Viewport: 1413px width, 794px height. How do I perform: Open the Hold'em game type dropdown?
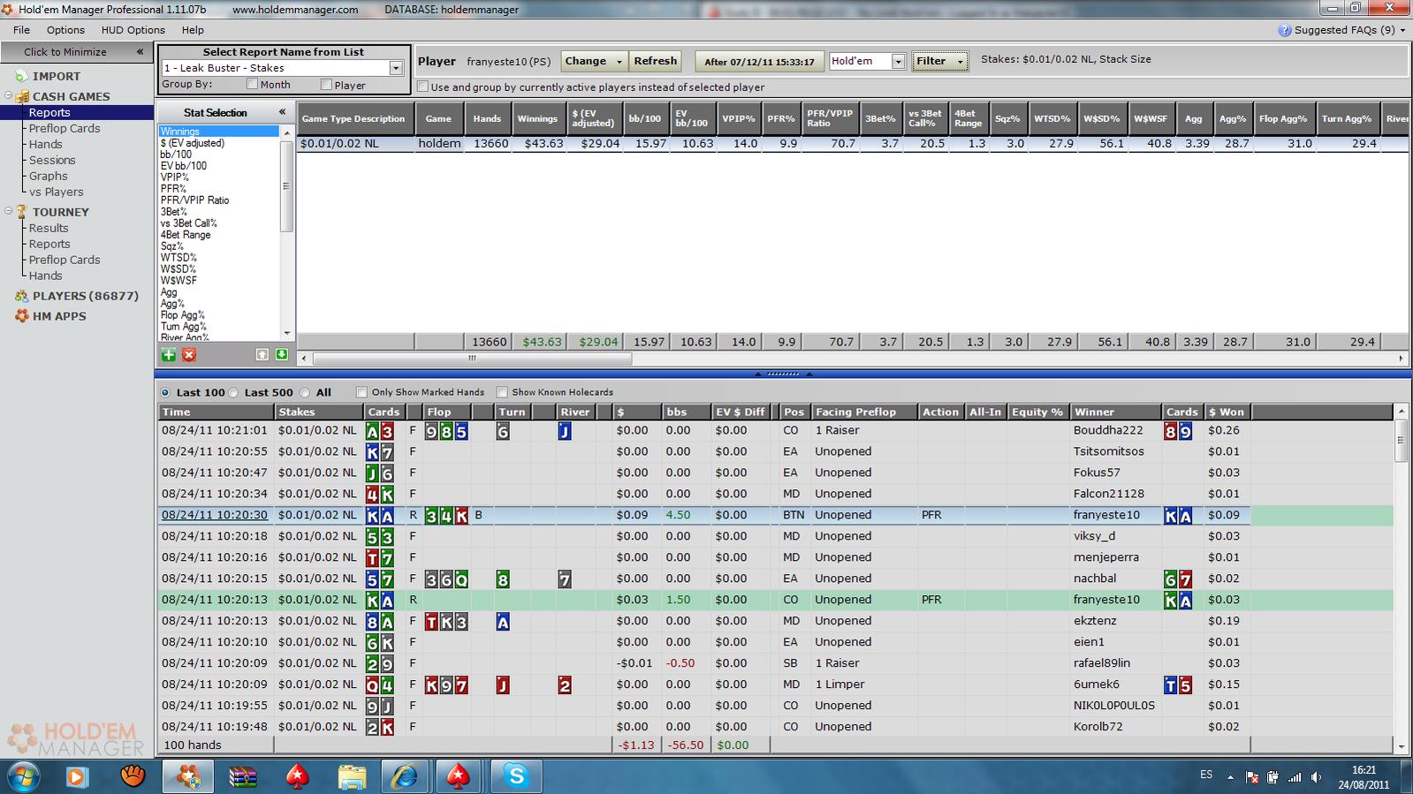coord(899,62)
